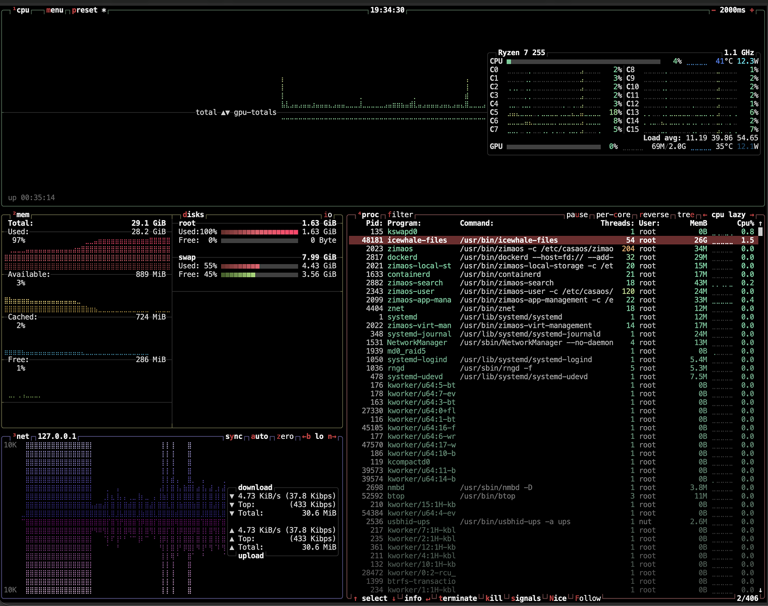Click the Nice button
The width and height of the screenshot is (768, 606).
(x=557, y=598)
